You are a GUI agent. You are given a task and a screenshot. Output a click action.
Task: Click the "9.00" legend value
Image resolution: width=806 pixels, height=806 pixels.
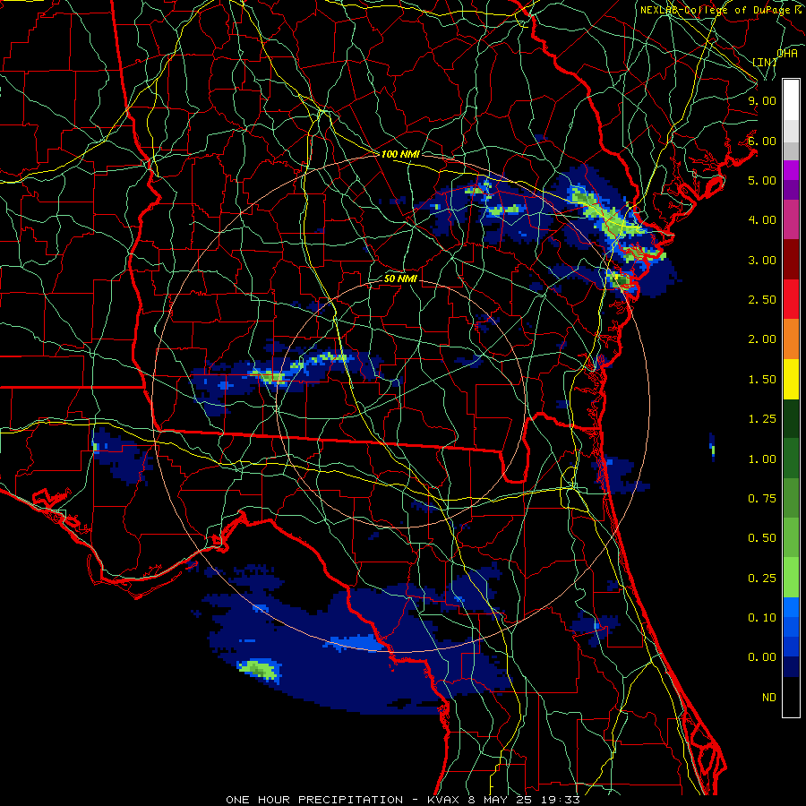[762, 100]
